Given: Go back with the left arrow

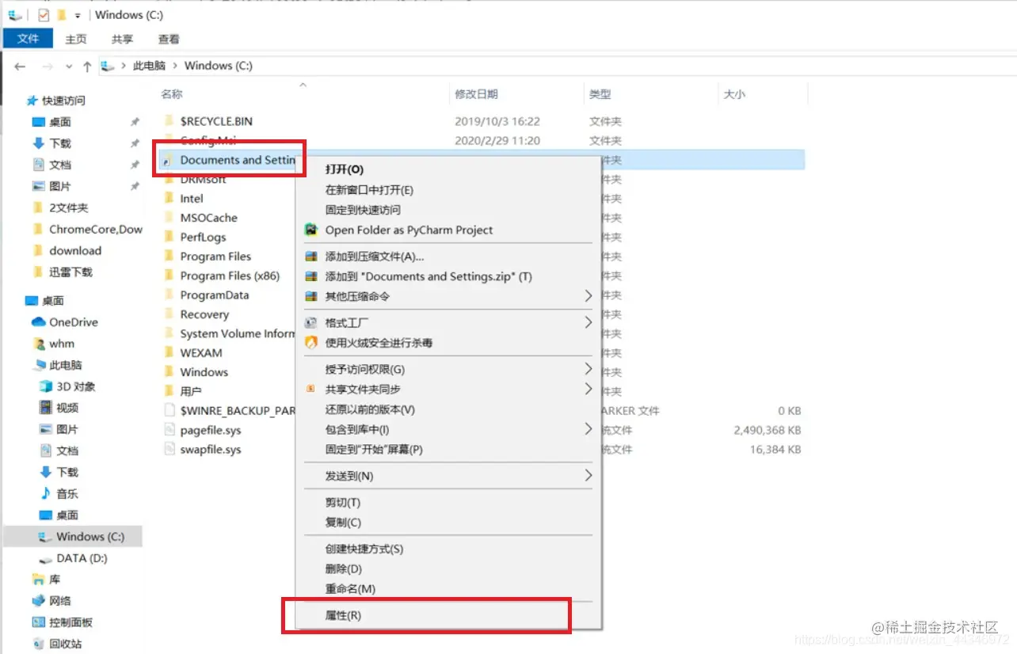Looking at the screenshot, I should coord(20,66).
